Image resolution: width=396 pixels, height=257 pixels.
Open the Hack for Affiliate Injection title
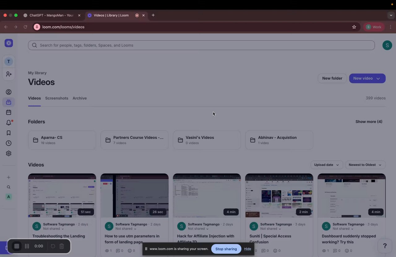coord(205,239)
